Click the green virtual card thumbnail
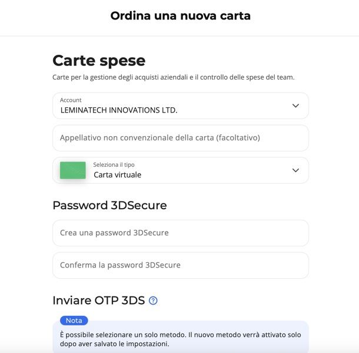Image resolution: width=359 pixels, height=353 pixels. click(73, 170)
